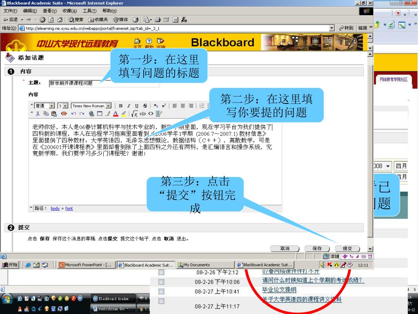The width and height of the screenshot is (418, 314).
Task: Open the 收藏(A) favorites menu
Action: click(x=69, y=11)
